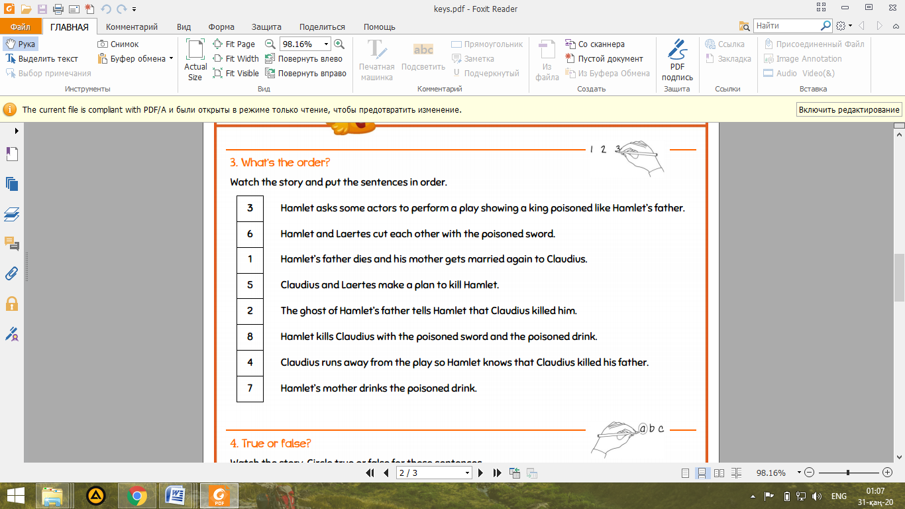Rotate page left with Повернуть влево
The image size is (905, 509).
303,58
